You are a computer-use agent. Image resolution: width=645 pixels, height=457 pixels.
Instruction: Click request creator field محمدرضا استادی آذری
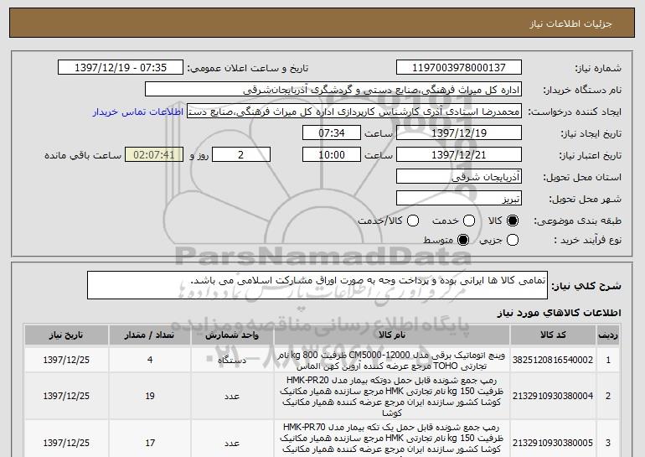pos(354,112)
